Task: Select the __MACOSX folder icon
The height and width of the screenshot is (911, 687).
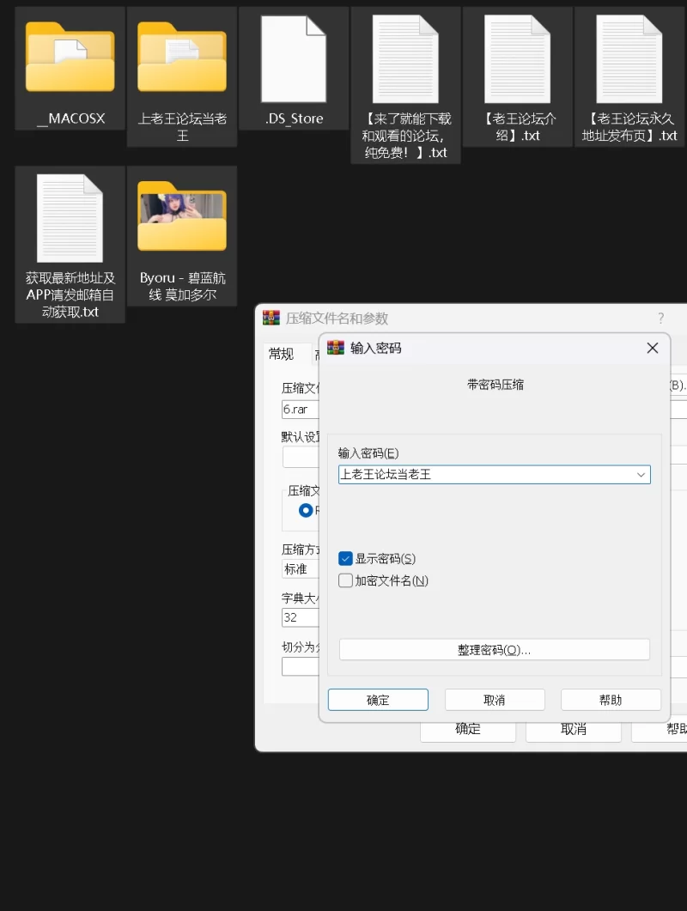Action: click(70, 58)
